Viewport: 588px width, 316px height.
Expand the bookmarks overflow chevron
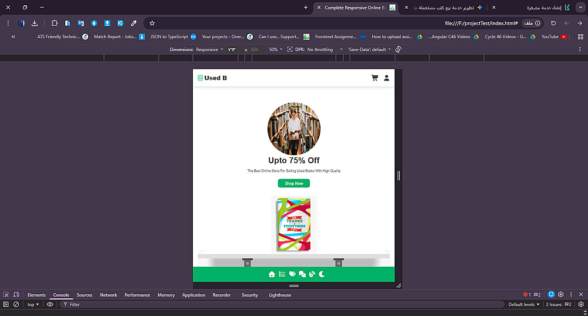[x=13, y=36]
